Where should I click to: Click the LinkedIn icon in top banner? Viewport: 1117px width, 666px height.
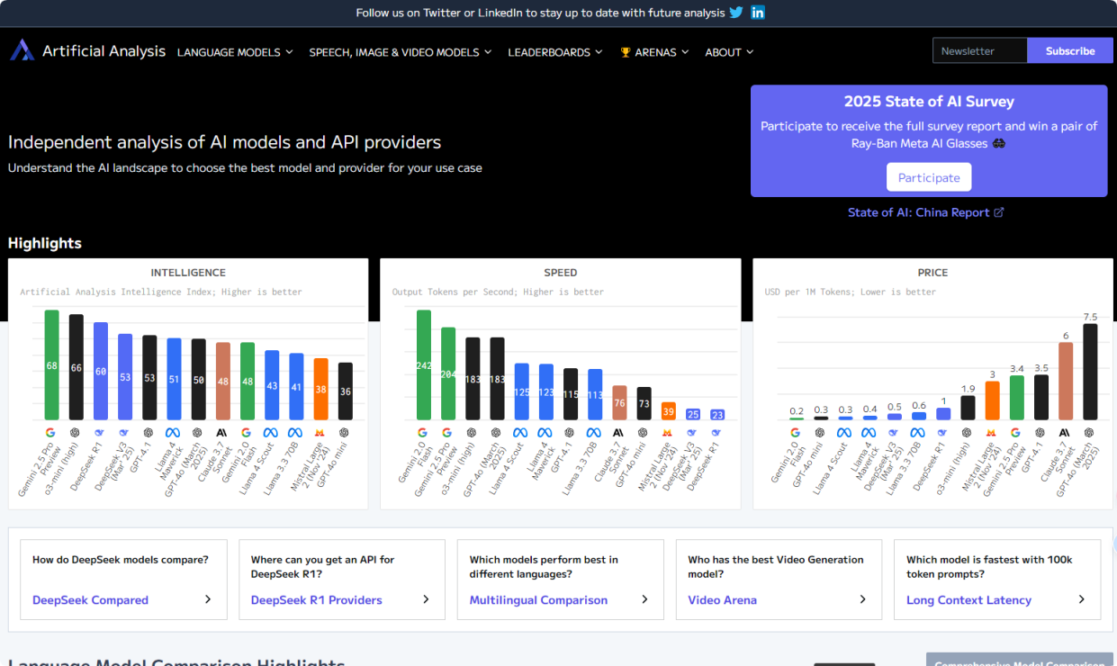point(758,13)
